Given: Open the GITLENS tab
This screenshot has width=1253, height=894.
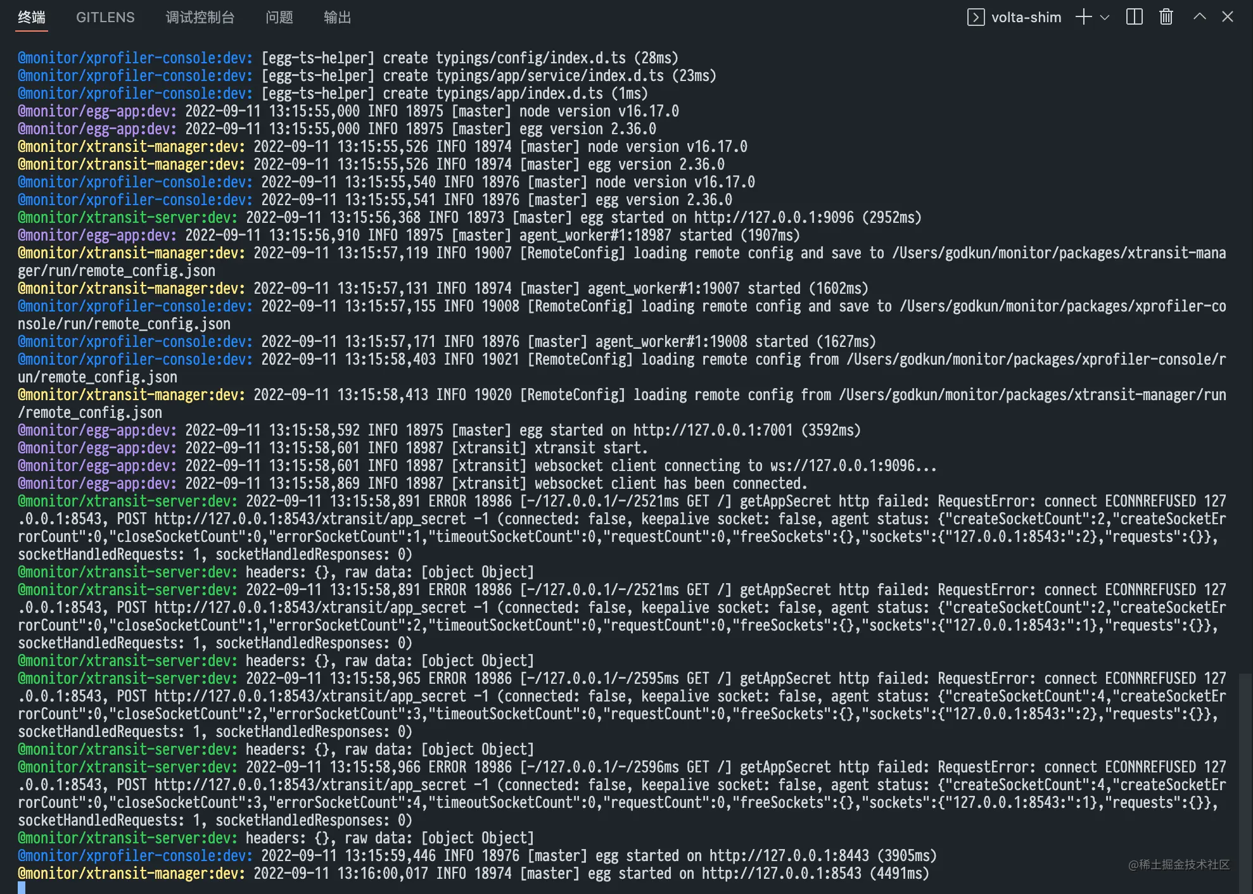Looking at the screenshot, I should pyautogui.click(x=105, y=18).
